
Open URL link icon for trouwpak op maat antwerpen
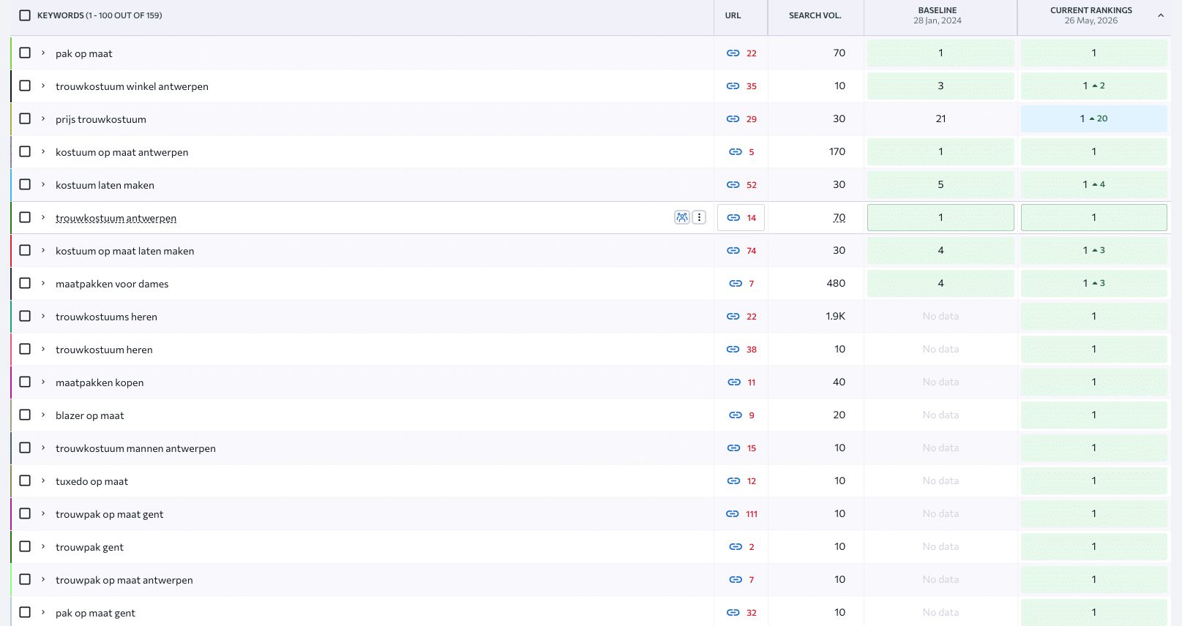[736, 580]
